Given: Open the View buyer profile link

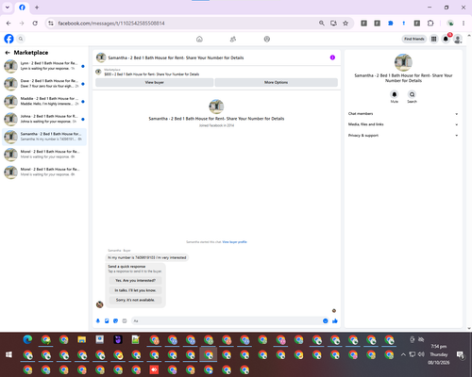Looking at the screenshot, I should click(234, 242).
